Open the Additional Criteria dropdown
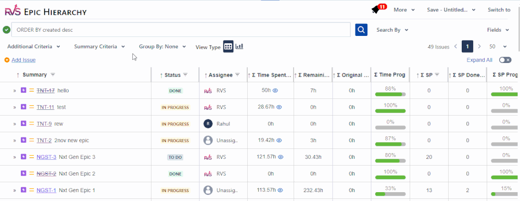 click(33, 46)
